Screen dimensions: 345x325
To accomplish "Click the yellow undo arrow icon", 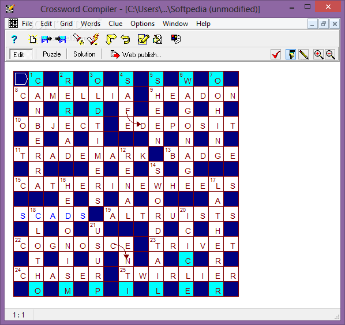I will coord(126,39).
